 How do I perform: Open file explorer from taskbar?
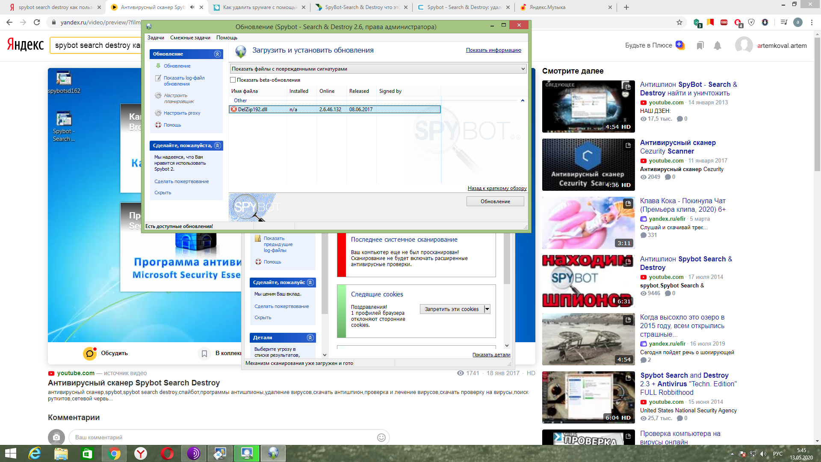click(61, 453)
